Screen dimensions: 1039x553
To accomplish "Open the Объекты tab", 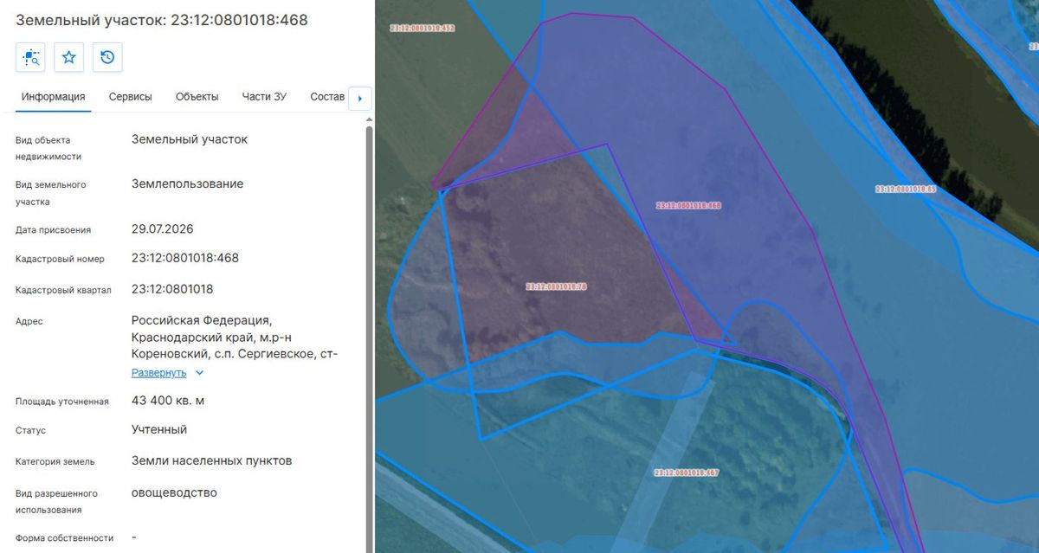I will point(197,97).
